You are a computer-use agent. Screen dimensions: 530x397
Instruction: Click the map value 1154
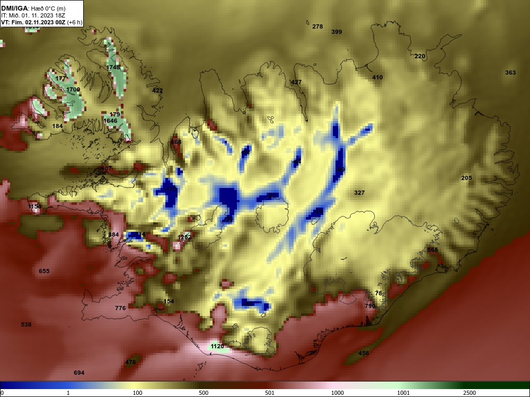pyautogui.click(x=34, y=206)
